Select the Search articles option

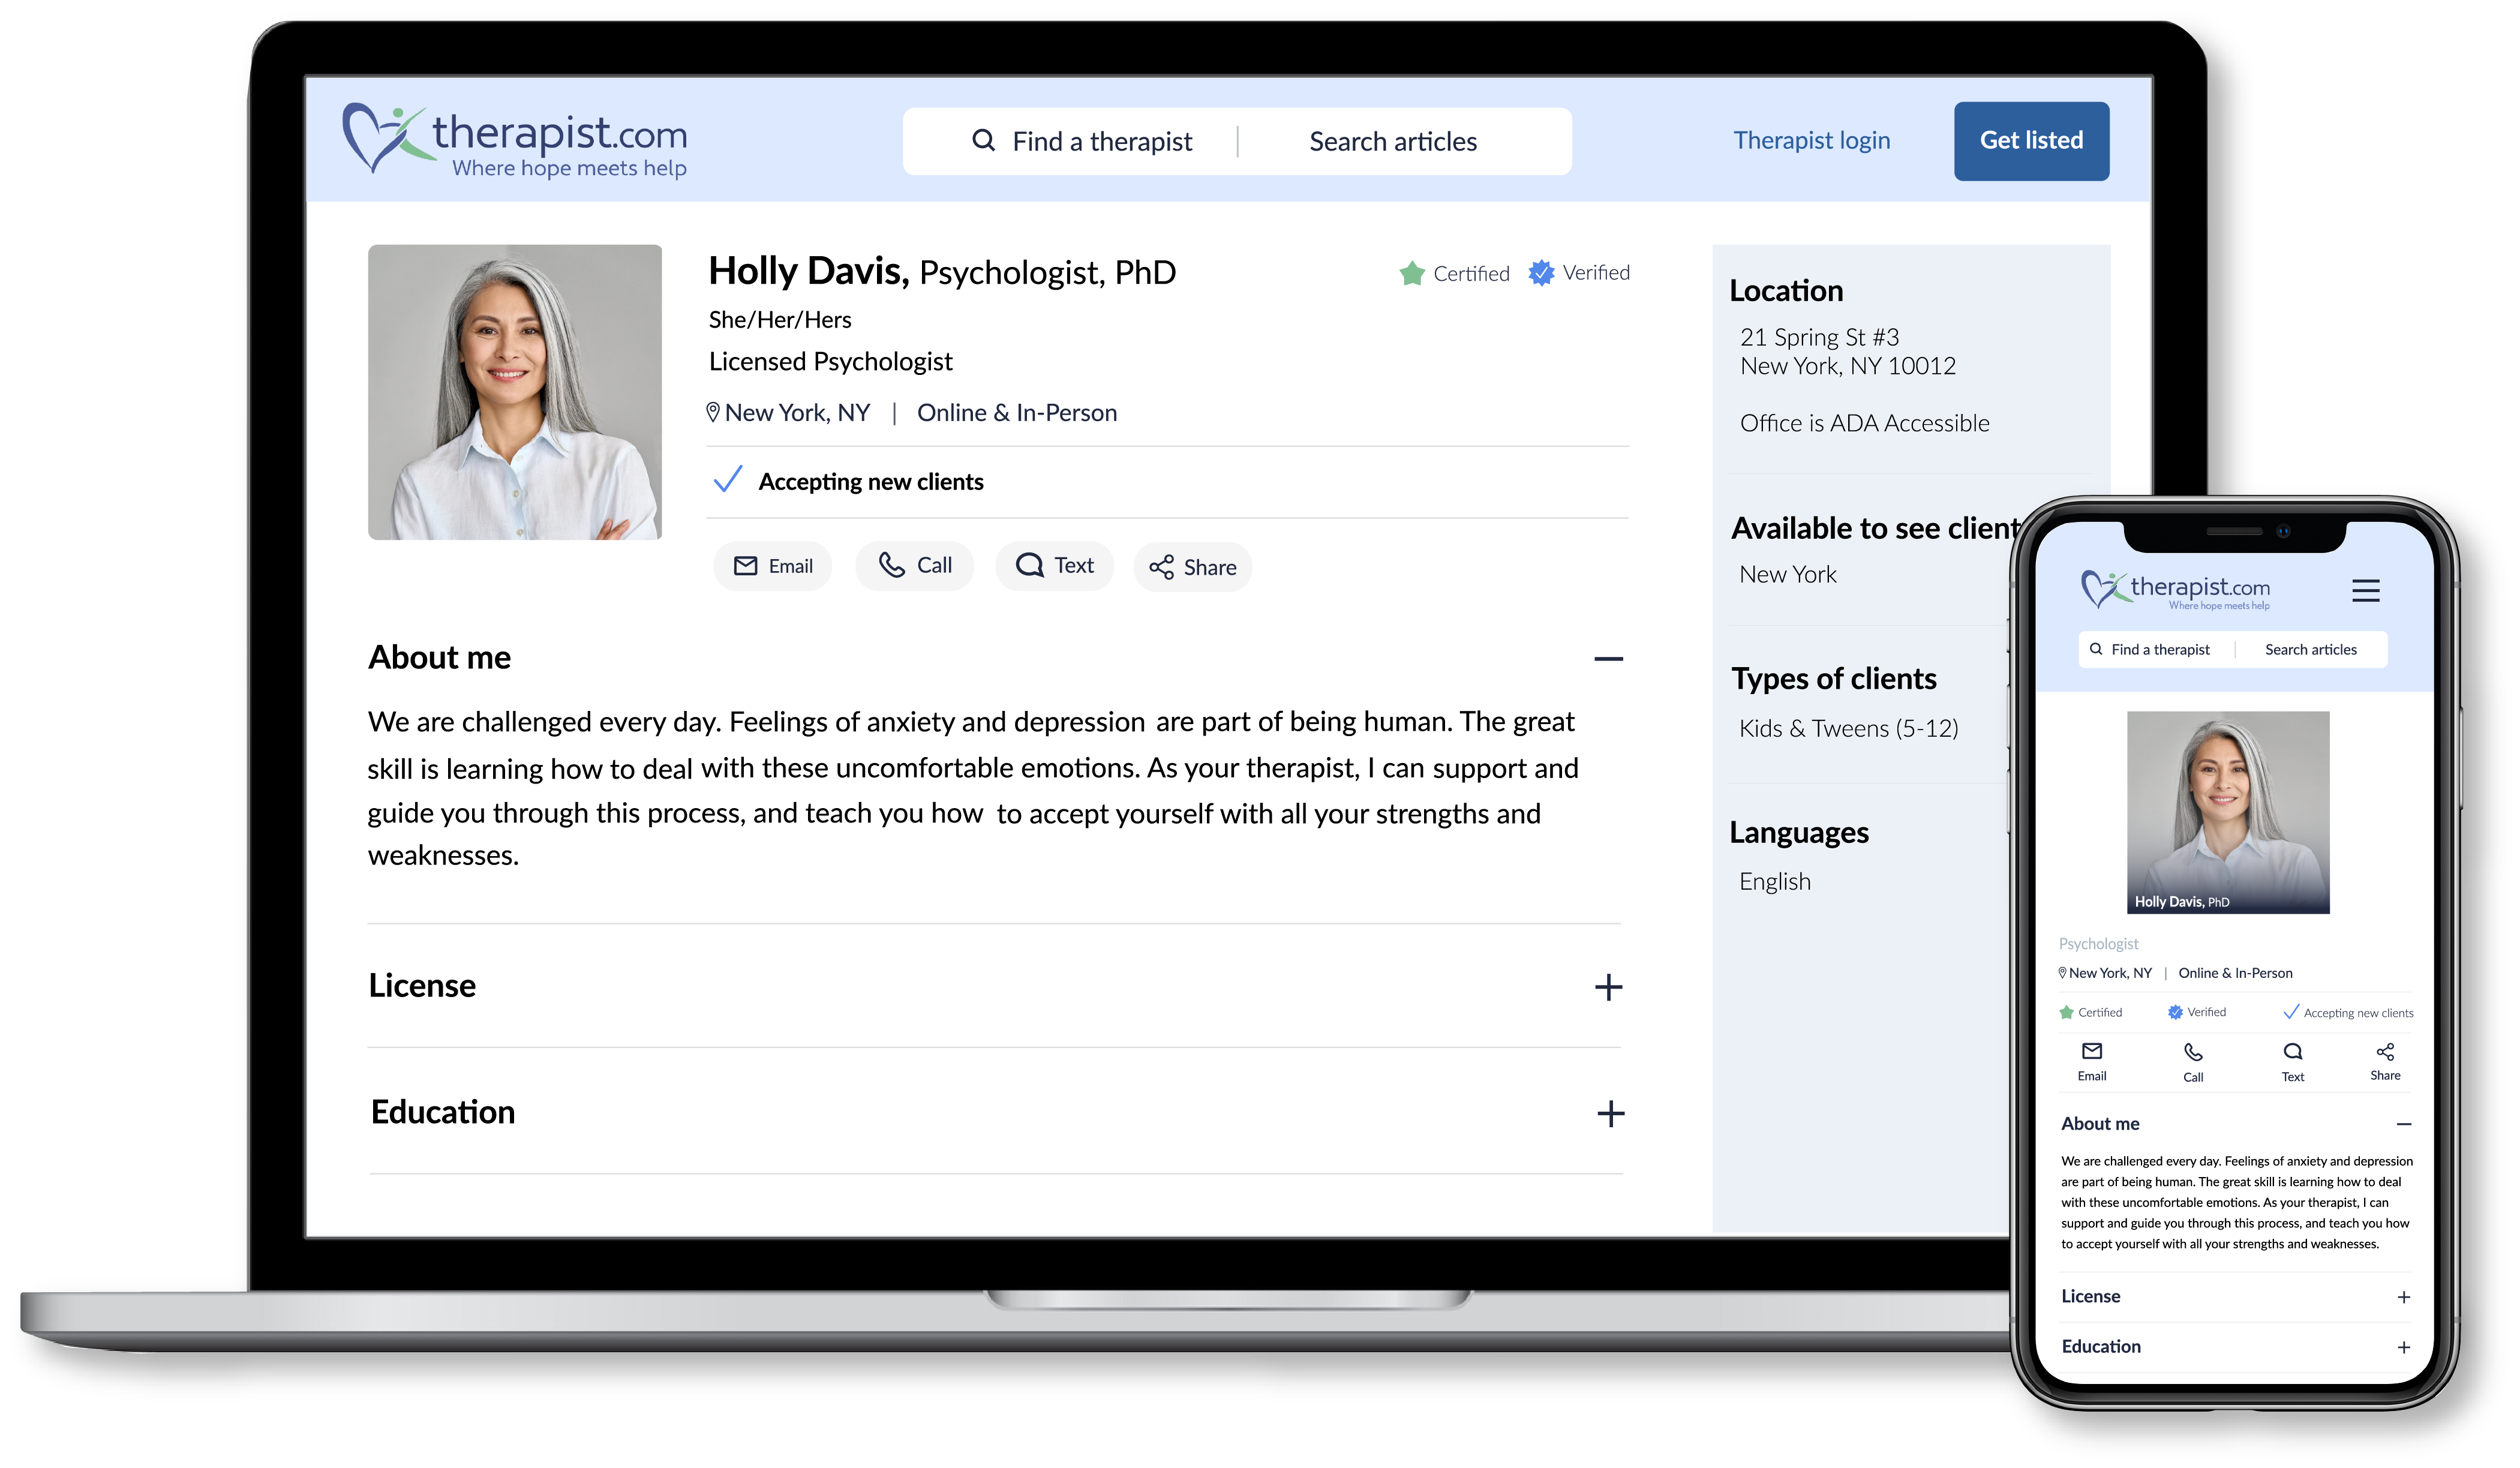click(1392, 141)
